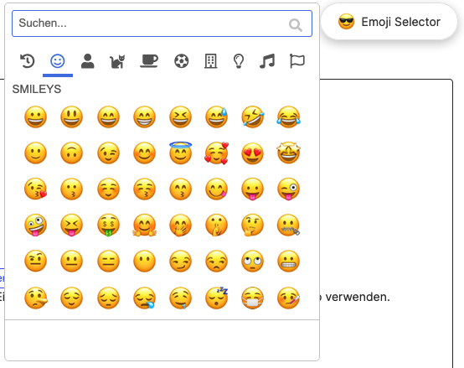Select the Smileys category tab
464x368 pixels.
point(58,61)
